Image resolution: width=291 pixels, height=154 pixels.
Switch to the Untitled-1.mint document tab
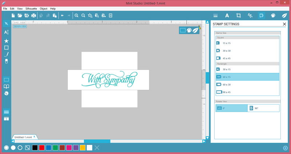pyautogui.click(x=23, y=137)
